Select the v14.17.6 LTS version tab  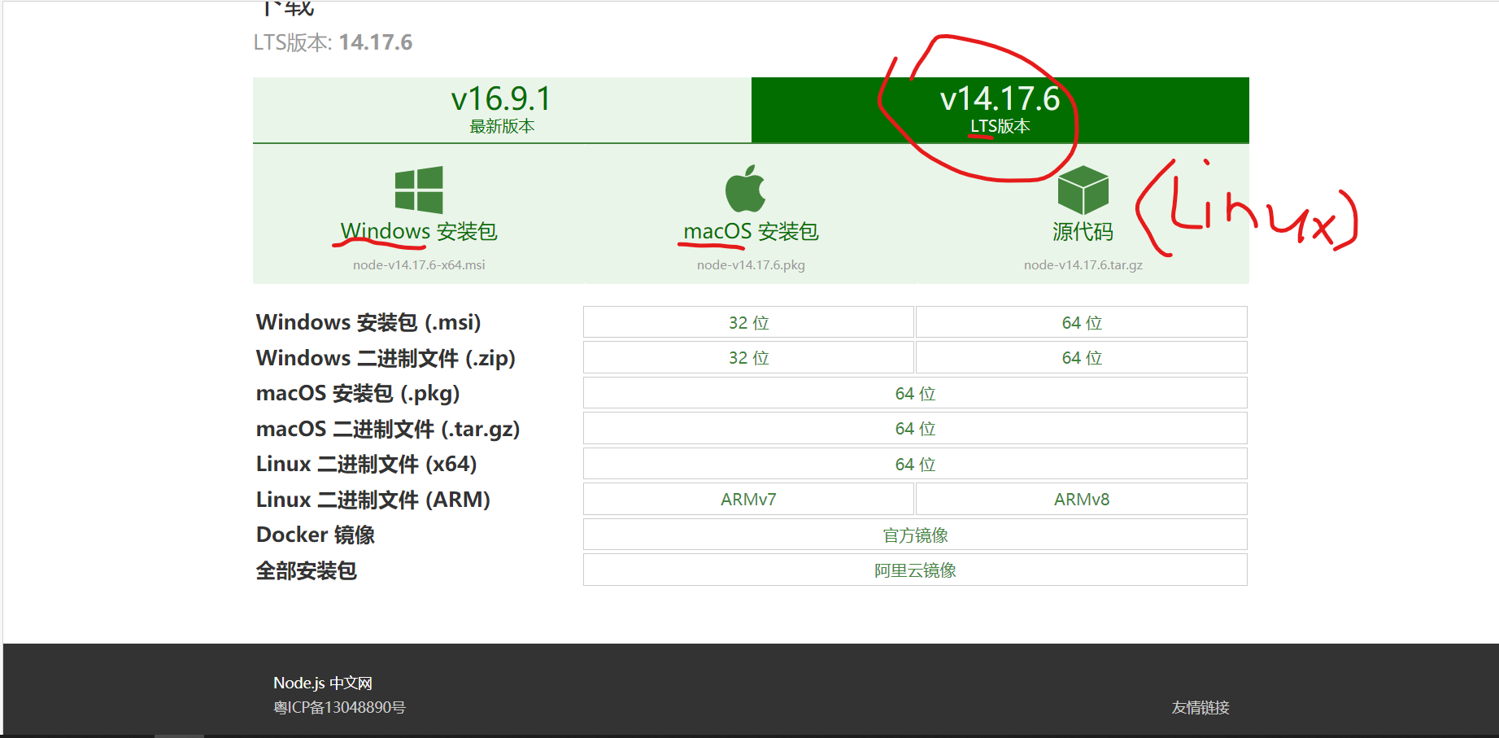[x=1000, y=110]
